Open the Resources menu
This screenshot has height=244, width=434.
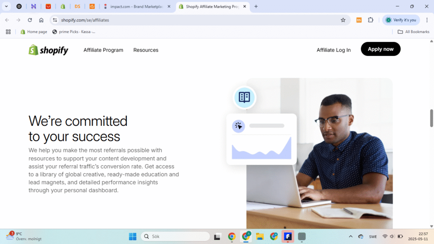click(x=146, y=50)
